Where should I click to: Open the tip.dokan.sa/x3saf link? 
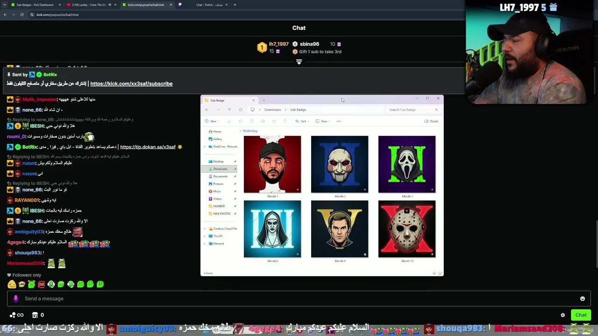click(x=148, y=147)
